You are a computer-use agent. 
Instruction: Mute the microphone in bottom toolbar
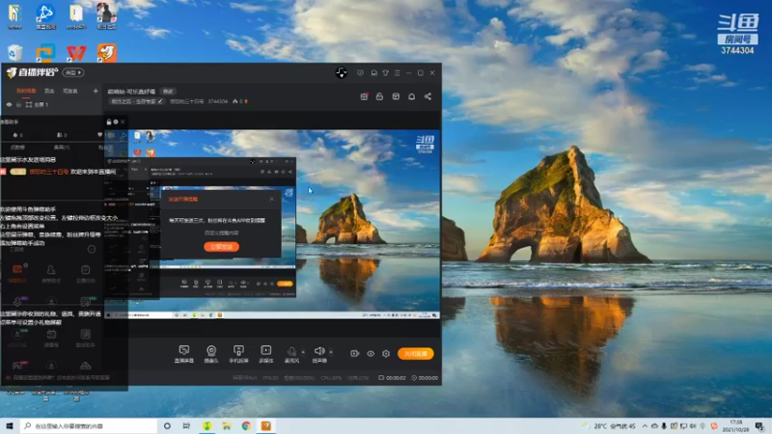tap(291, 353)
